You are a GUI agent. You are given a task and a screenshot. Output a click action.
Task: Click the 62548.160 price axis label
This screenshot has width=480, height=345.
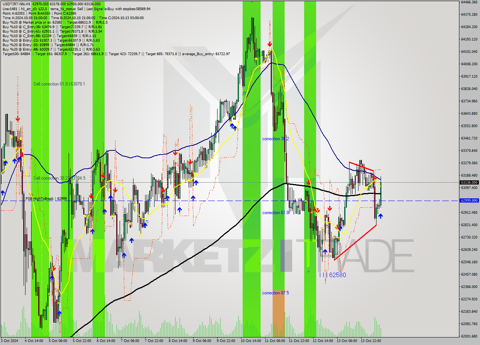pos(469,262)
